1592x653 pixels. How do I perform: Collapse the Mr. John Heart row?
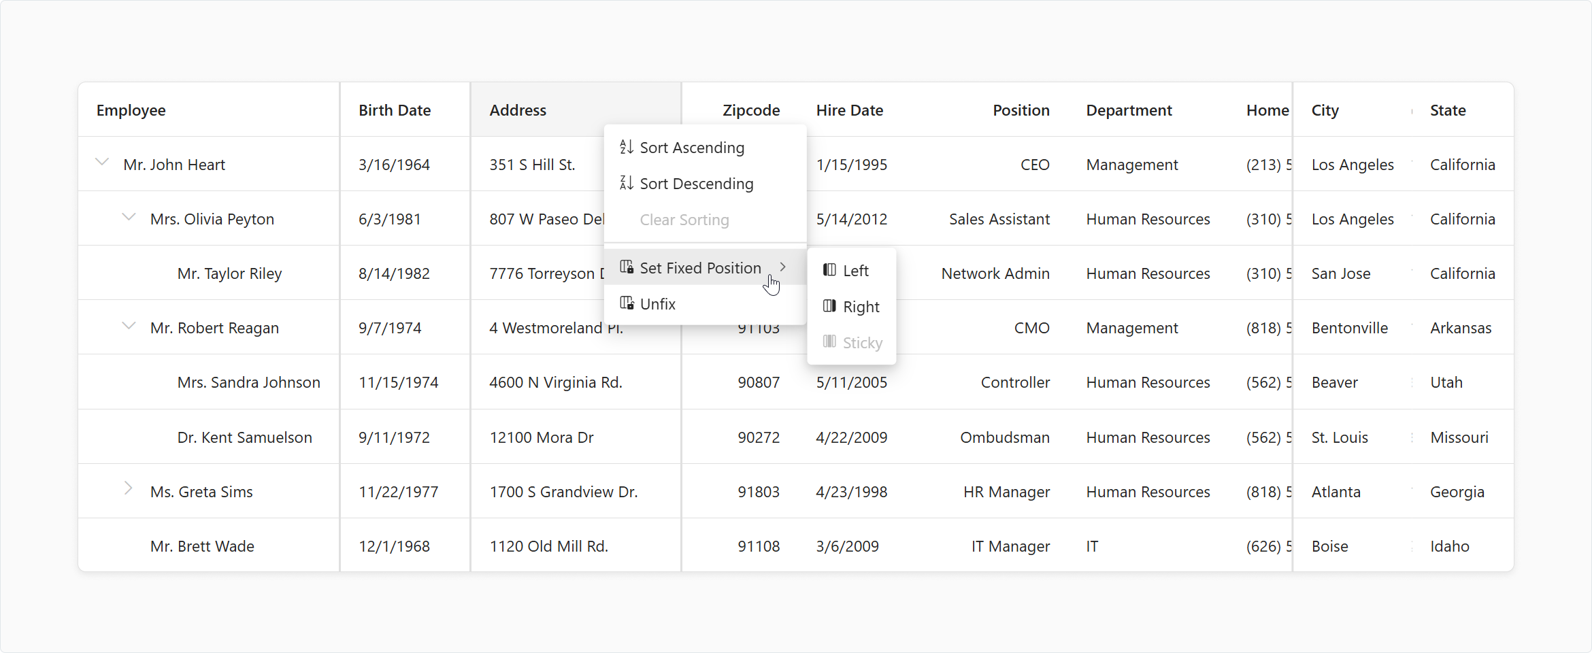coord(101,162)
